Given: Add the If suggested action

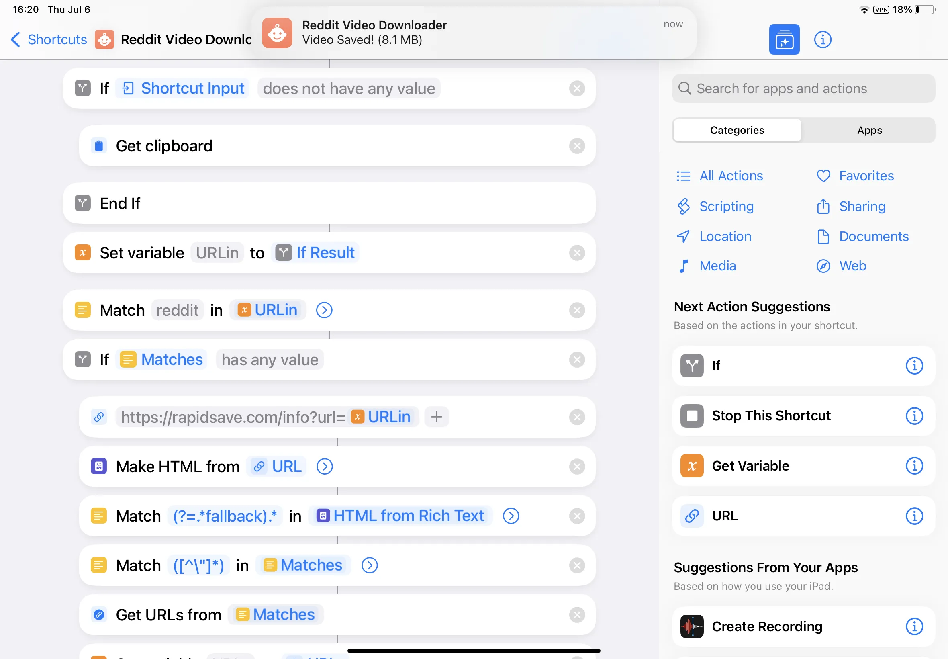Looking at the screenshot, I should [x=803, y=366].
